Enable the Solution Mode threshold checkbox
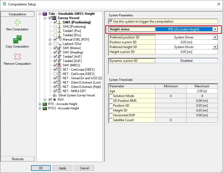 110,96
